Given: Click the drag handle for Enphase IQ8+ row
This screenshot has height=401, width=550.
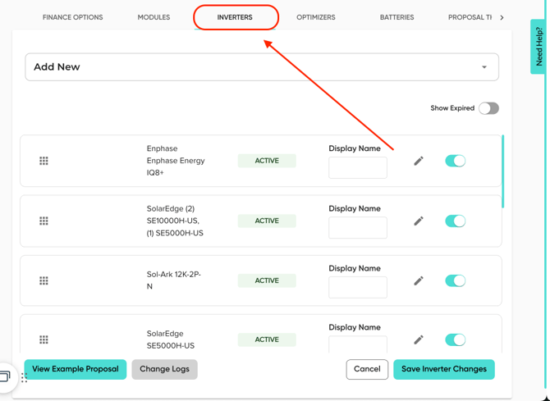Looking at the screenshot, I should [x=44, y=161].
